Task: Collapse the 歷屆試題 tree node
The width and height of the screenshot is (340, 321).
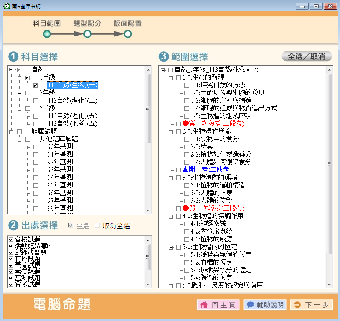Action: [x=12, y=131]
